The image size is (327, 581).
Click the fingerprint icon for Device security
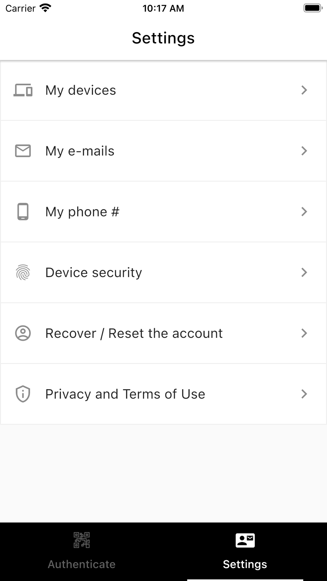point(23,273)
